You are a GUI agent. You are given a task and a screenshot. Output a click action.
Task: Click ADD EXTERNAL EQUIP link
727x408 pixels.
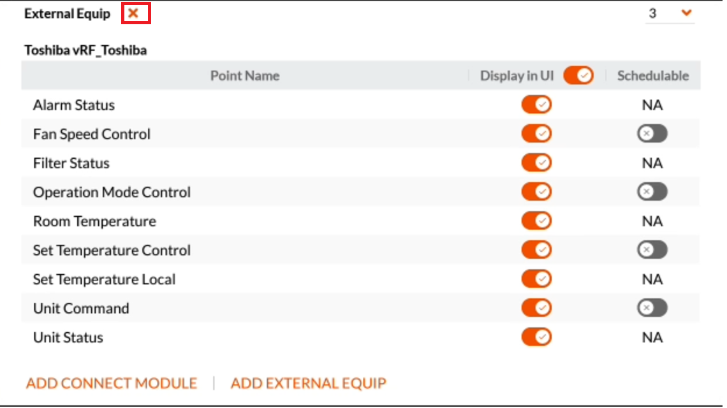point(308,383)
